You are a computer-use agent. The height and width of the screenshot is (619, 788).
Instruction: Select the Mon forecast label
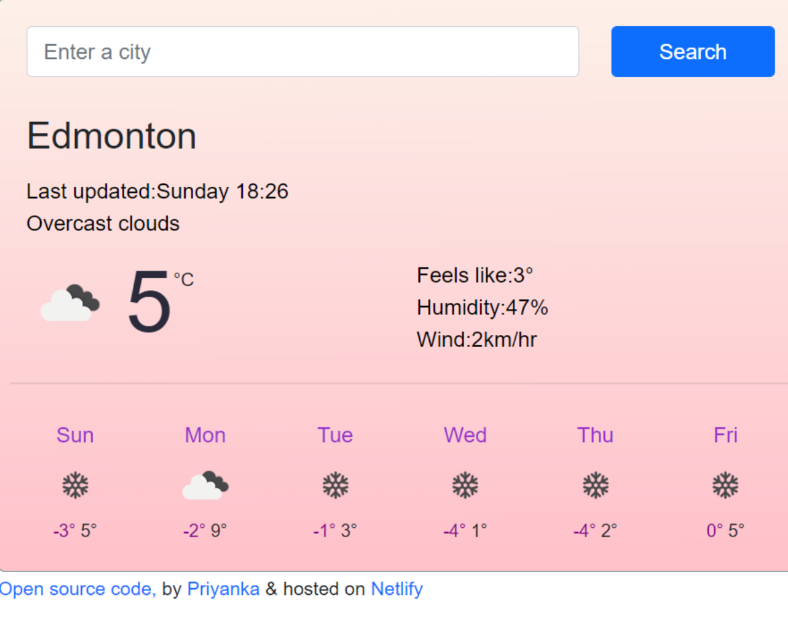(x=205, y=435)
